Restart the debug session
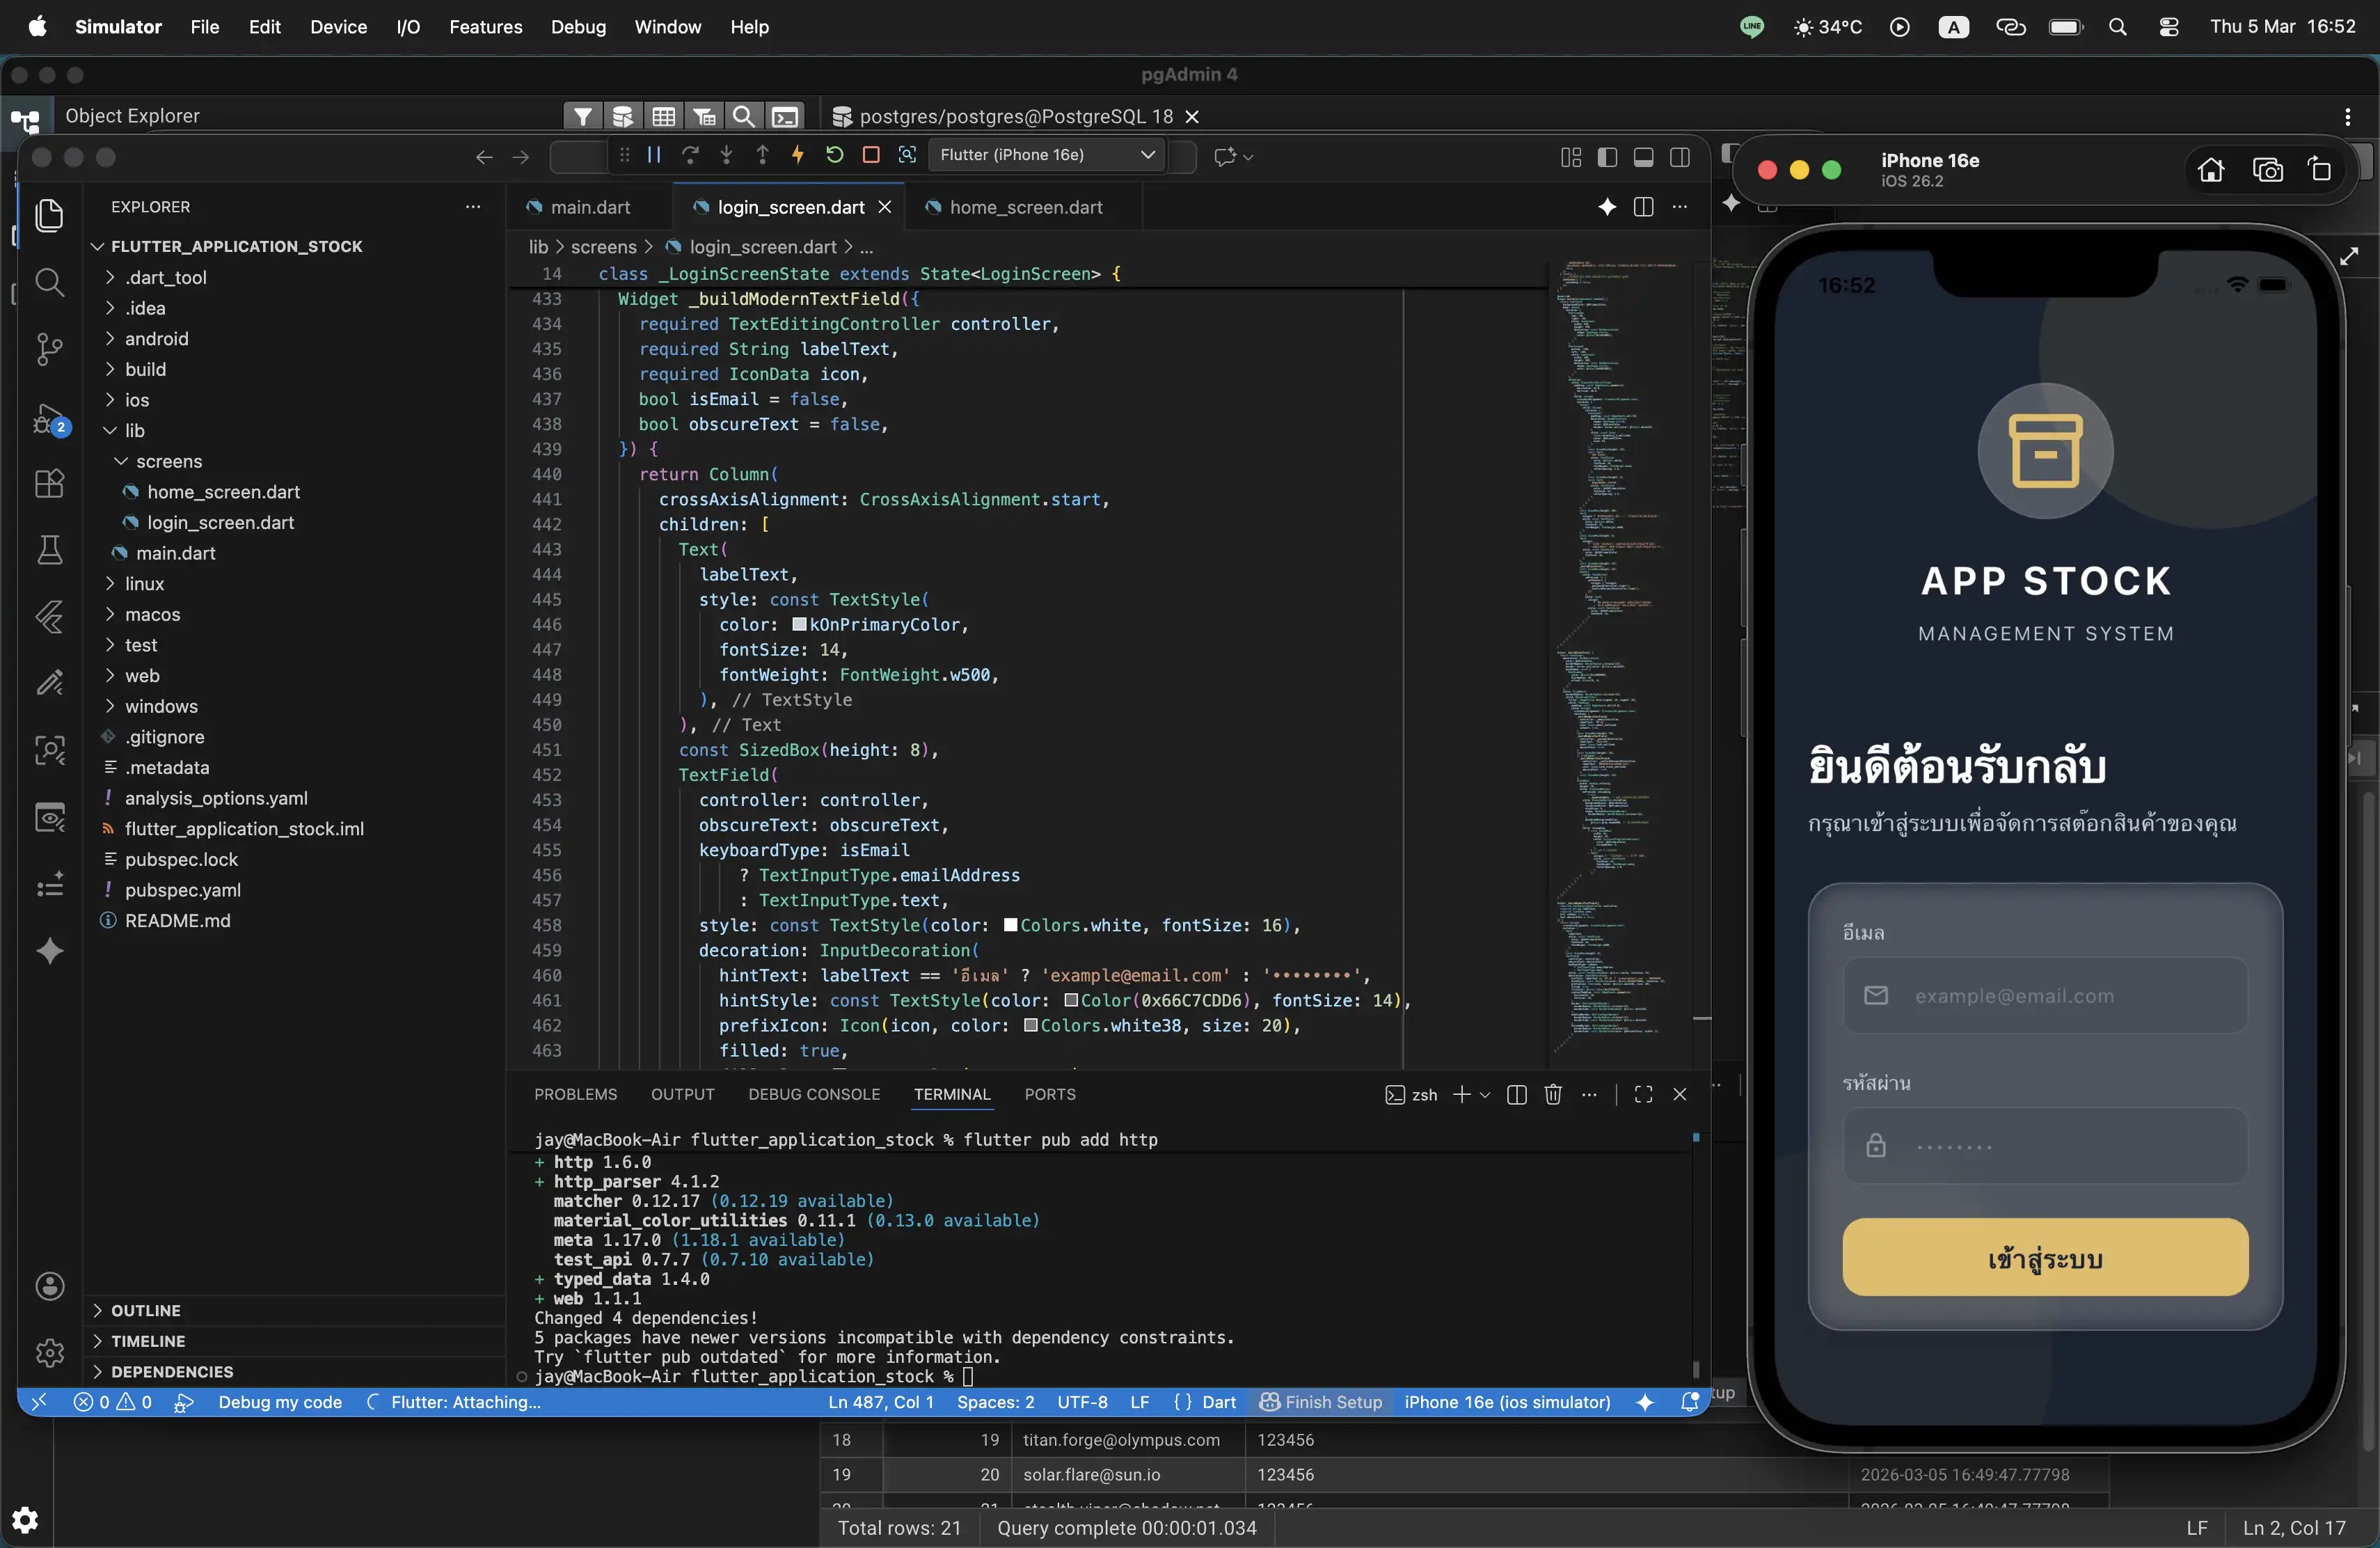Screen dimensions: 2380x1548 (x=835, y=155)
